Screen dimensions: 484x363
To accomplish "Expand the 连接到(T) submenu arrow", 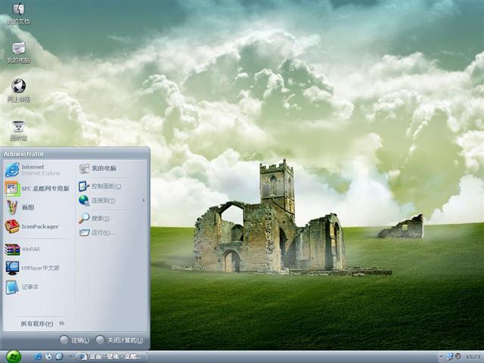I will click(x=143, y=200).
